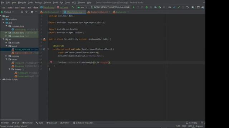The height and width of the screenshot is (128, 229).
Task: Click the Project panel horizontal scrollbar
Action: point(11,120)
